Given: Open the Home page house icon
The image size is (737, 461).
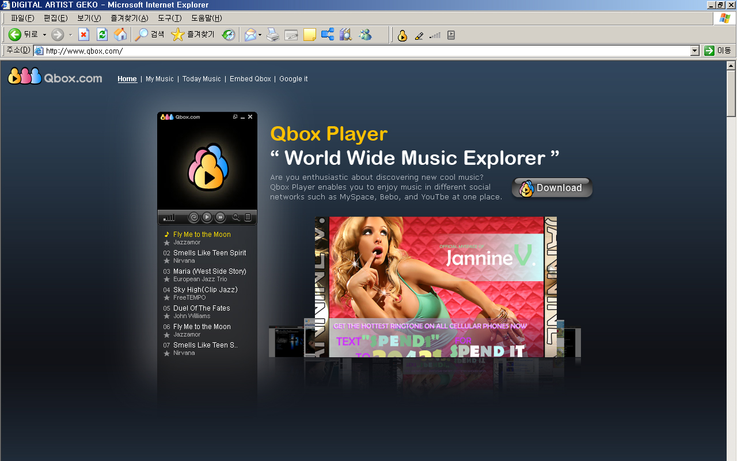Looking at the screenshot, I should point(120,35).
